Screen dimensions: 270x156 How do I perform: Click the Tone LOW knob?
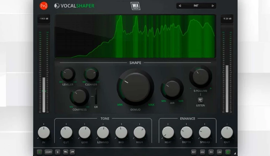[x=85, y=132]
